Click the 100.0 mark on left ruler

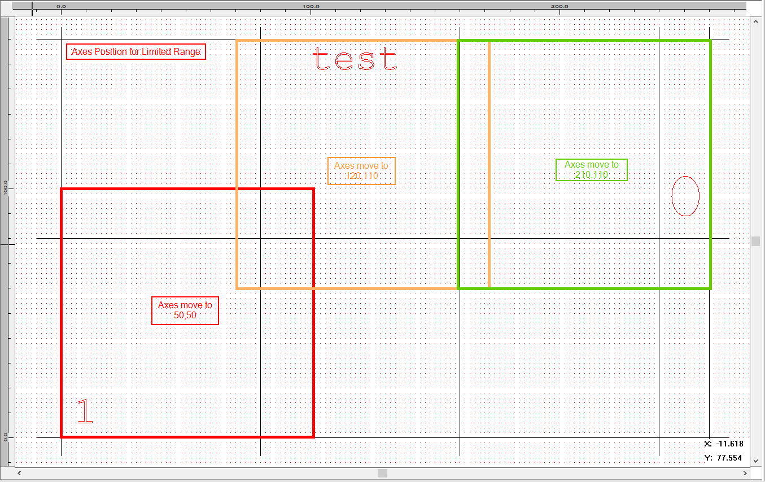(x=5, y=188)
